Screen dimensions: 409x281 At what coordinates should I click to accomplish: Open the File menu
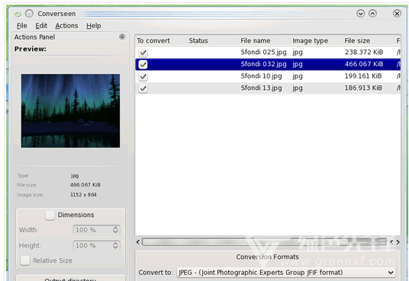(x=21, y=26)
